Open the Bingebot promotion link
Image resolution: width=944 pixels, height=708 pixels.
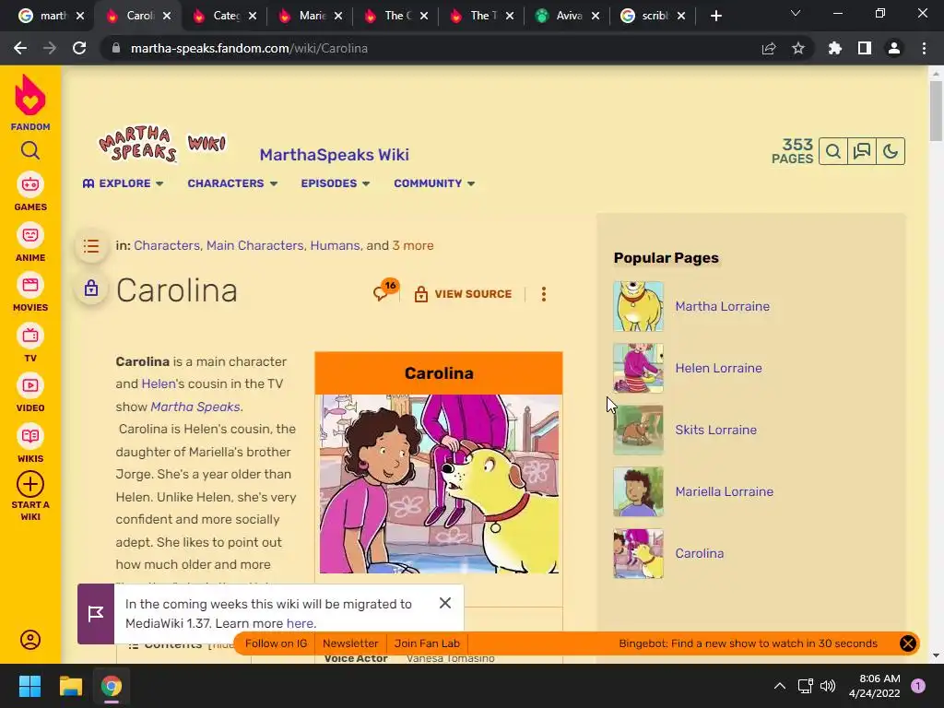(748, 643)
